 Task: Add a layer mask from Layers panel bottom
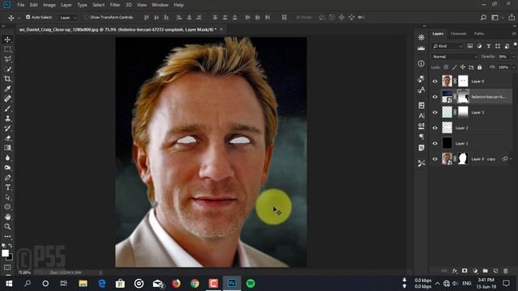click(x=465, y=271)
